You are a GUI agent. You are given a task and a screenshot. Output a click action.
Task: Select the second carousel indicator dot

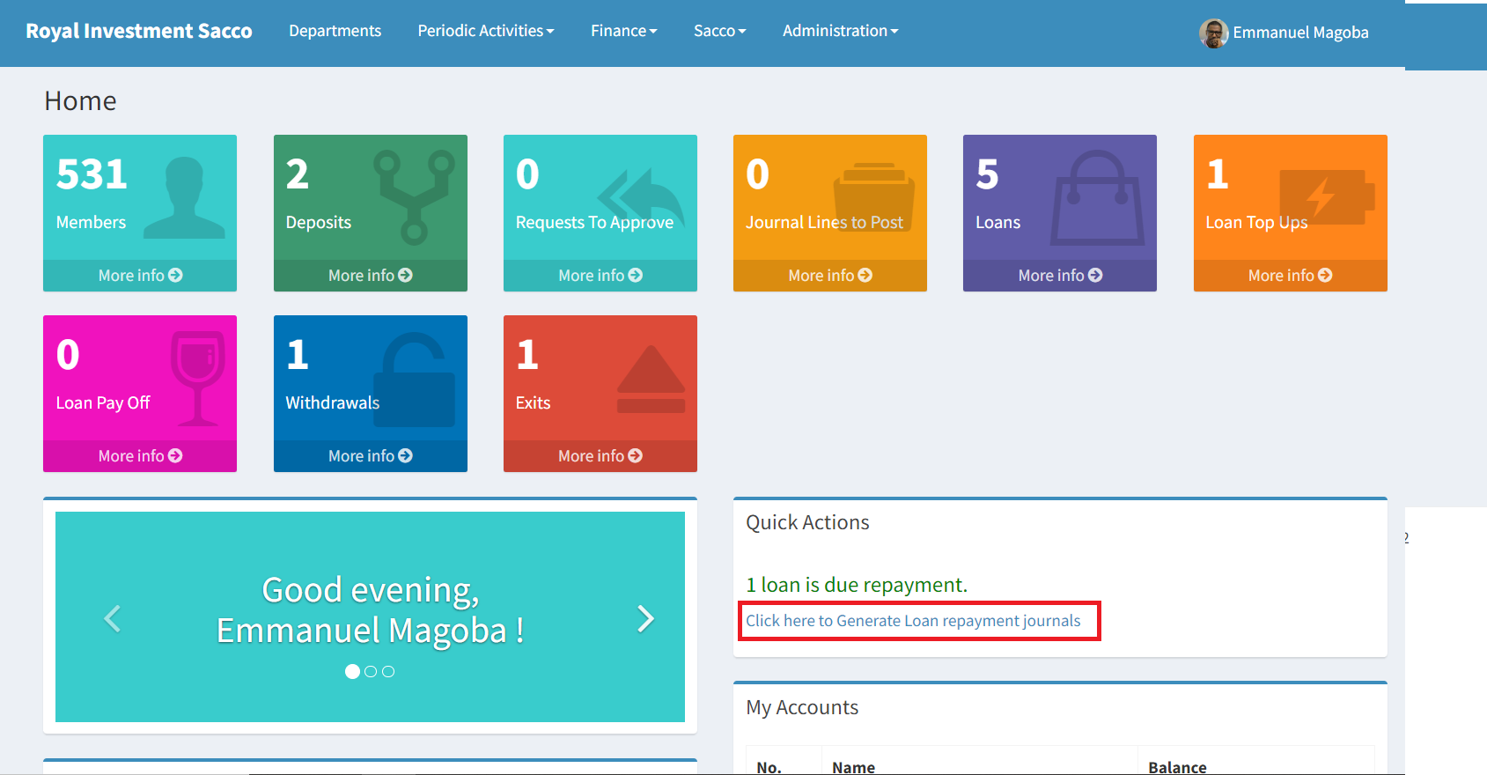click(371, 671)
